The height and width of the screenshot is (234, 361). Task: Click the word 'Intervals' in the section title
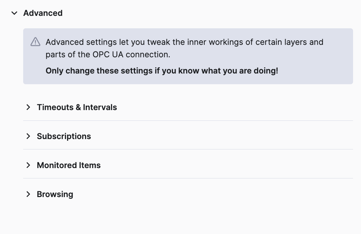coord(100,107)
